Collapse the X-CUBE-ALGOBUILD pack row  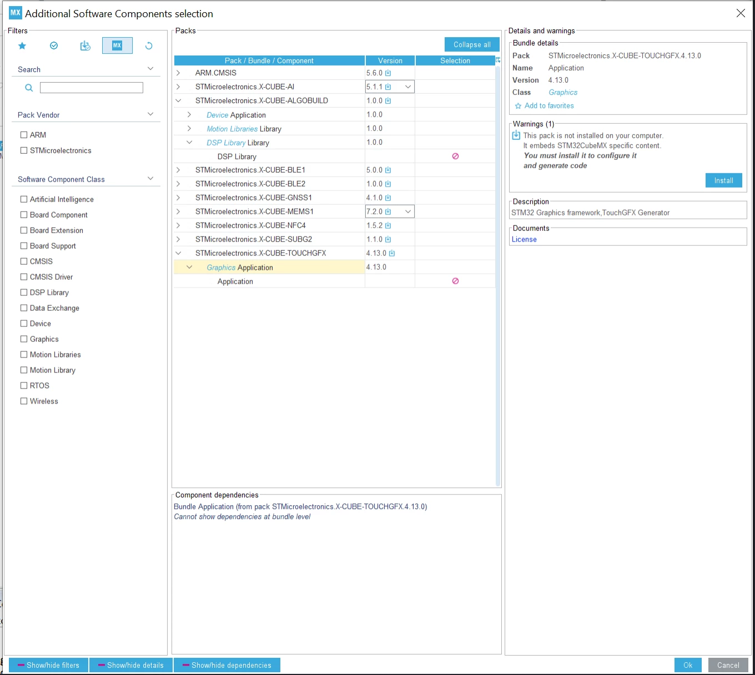click(x=178, y=100)
